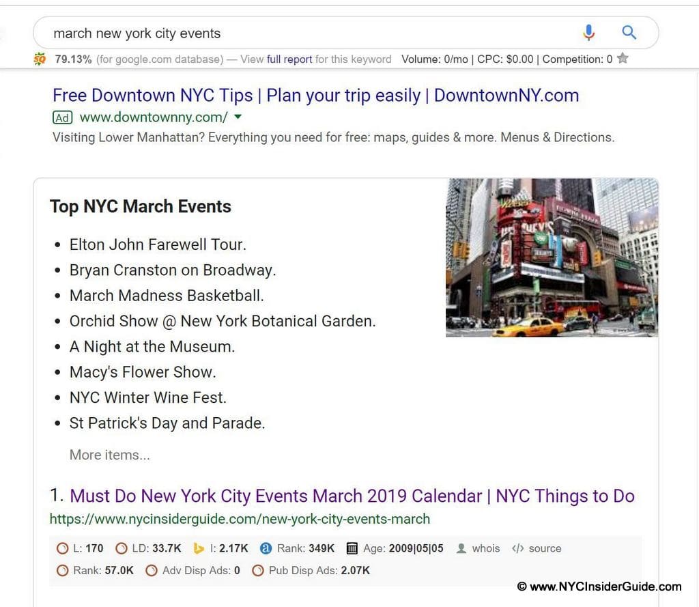Viewport: 699px width, 607px height.
Task: Expand the green arrow next to downtownny.com URL
Action: coord(238,117)
